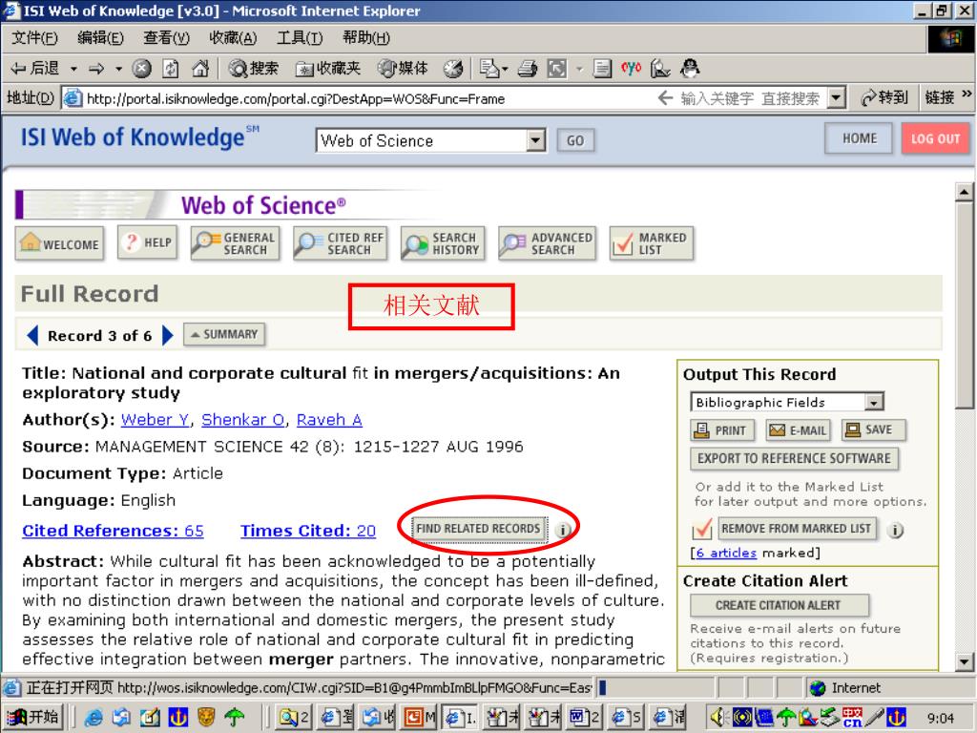The image size is (977, 733).
Task: Open the 搜索 (Search) toolbar button
Action: click(253, 68)
